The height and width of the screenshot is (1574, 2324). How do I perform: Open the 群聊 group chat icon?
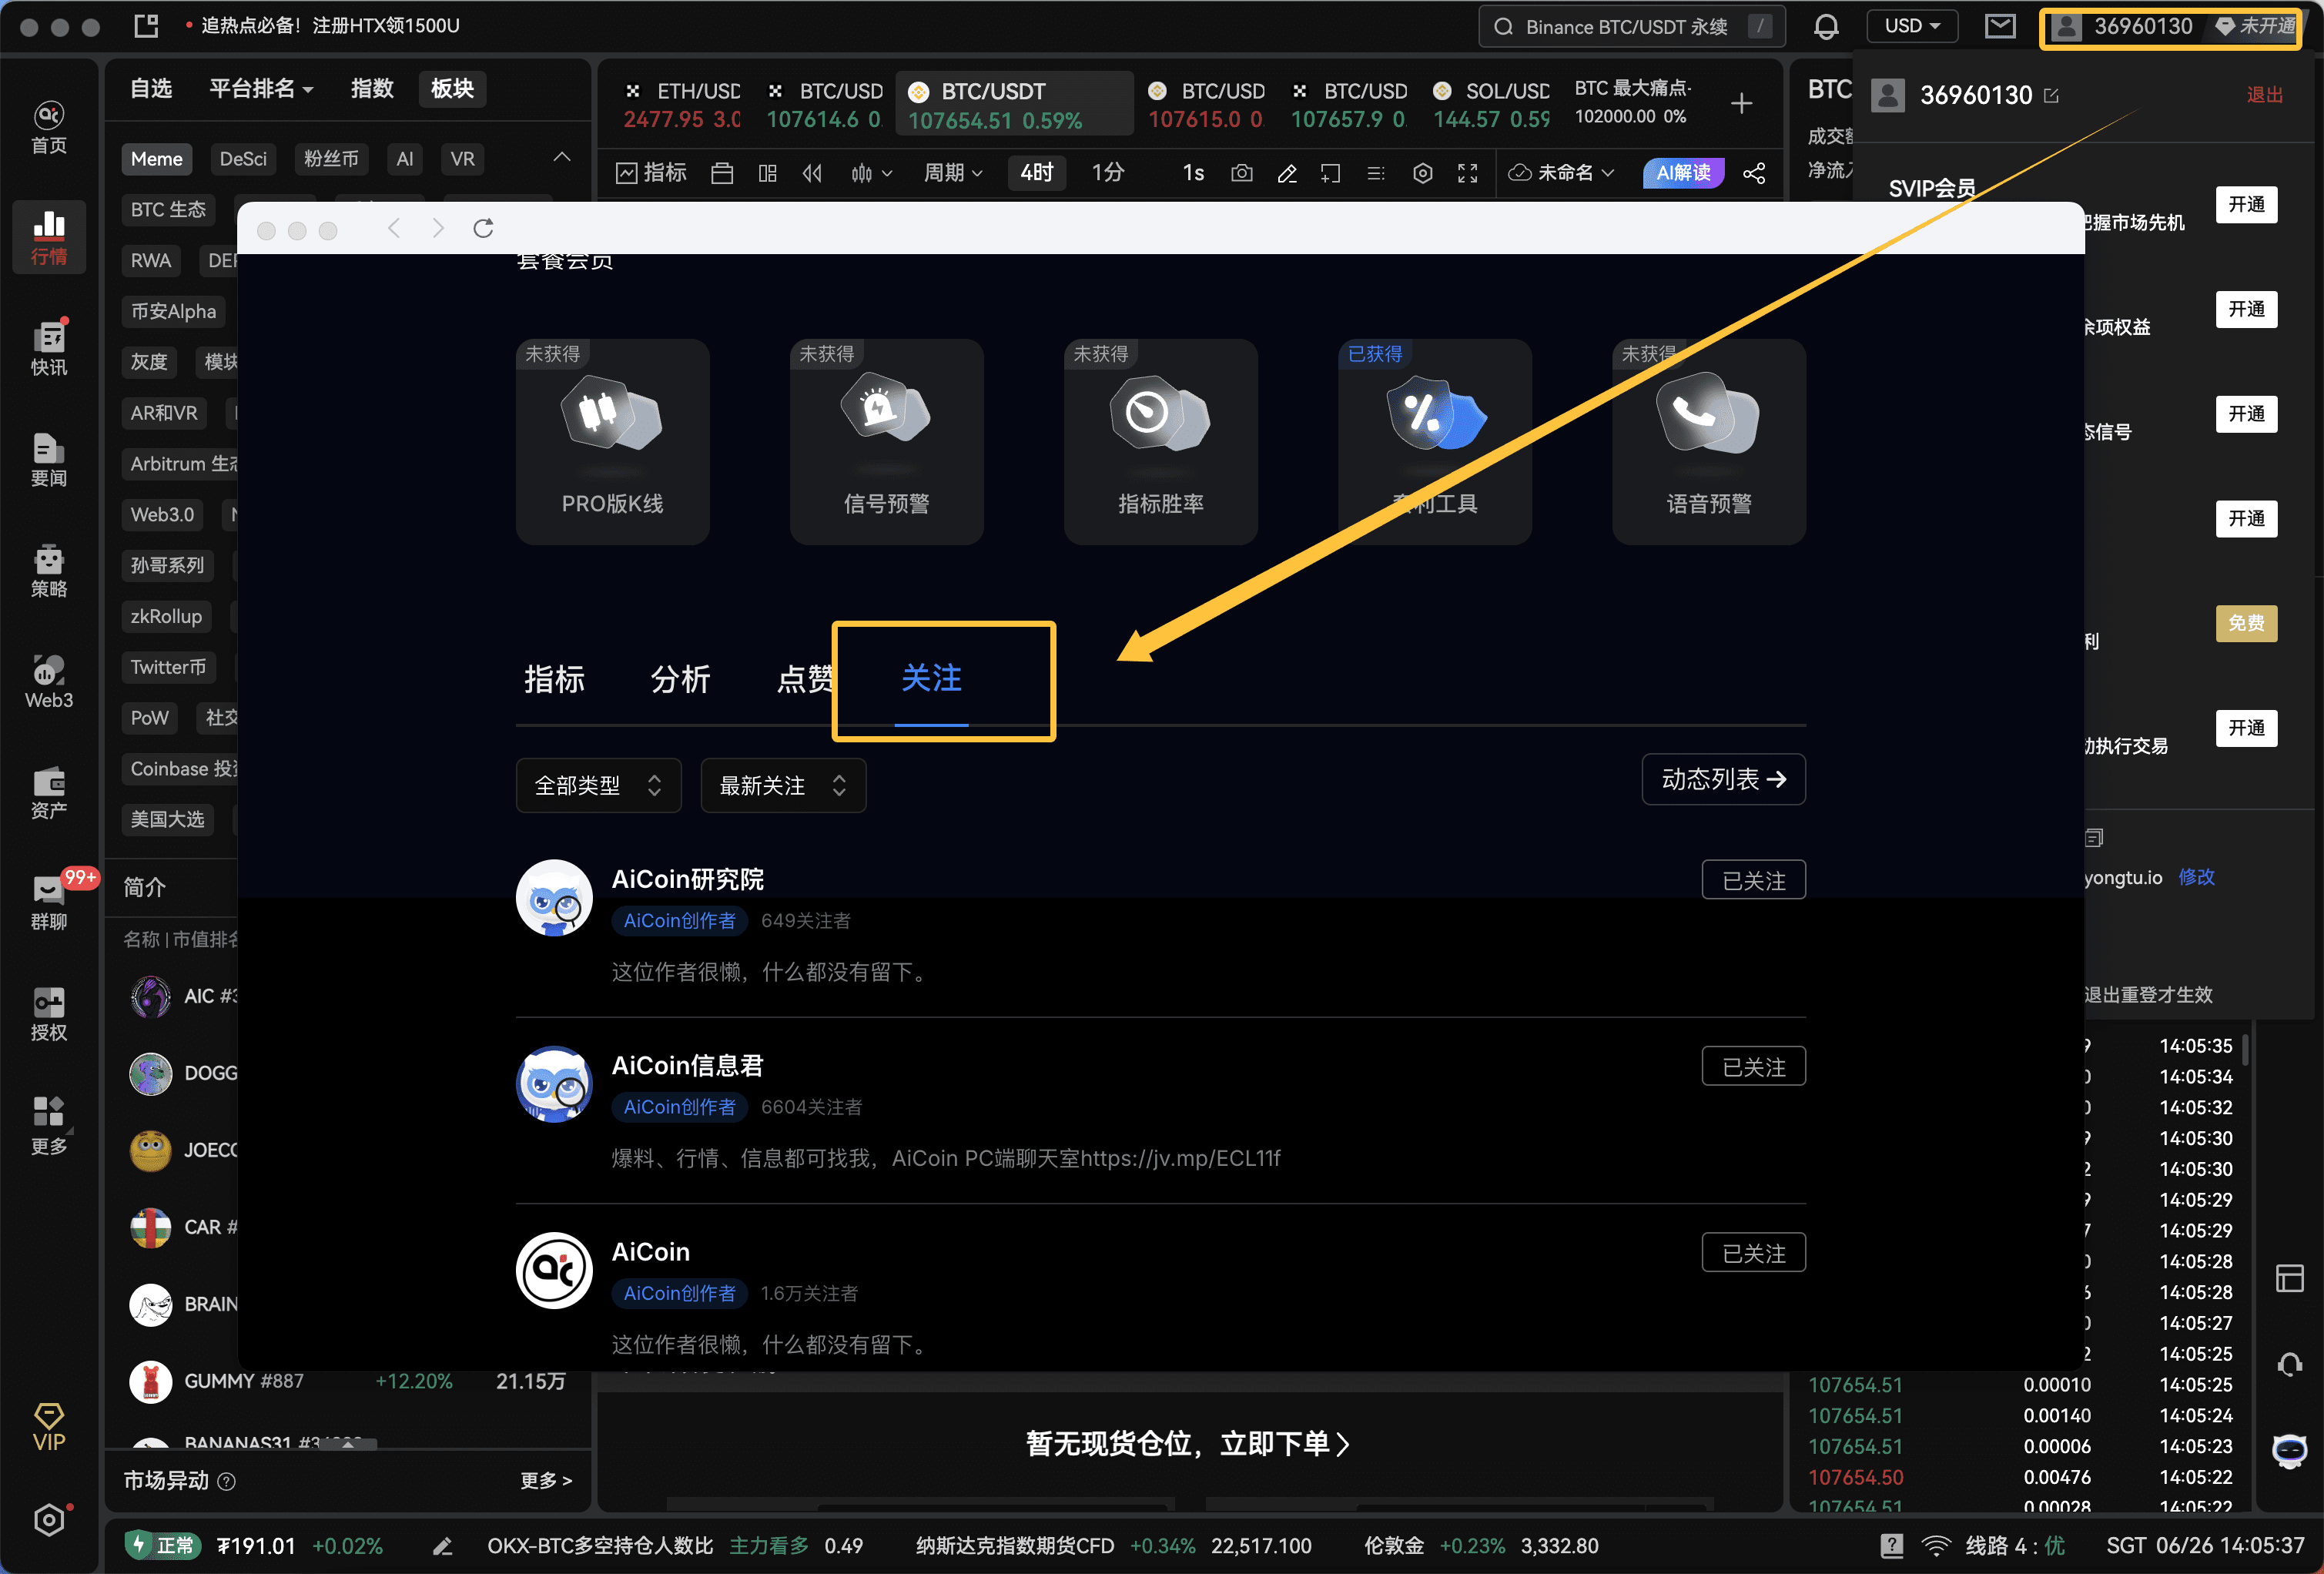coord(48,903)
